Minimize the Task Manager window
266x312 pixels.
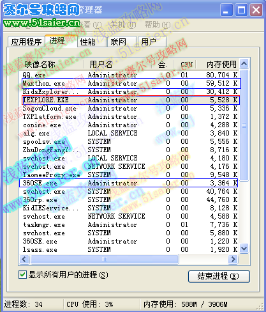point(226,10)
